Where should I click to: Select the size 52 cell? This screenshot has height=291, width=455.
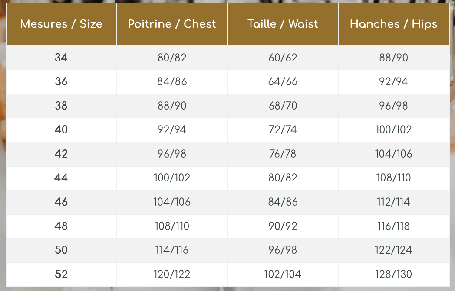pos(61,274)
